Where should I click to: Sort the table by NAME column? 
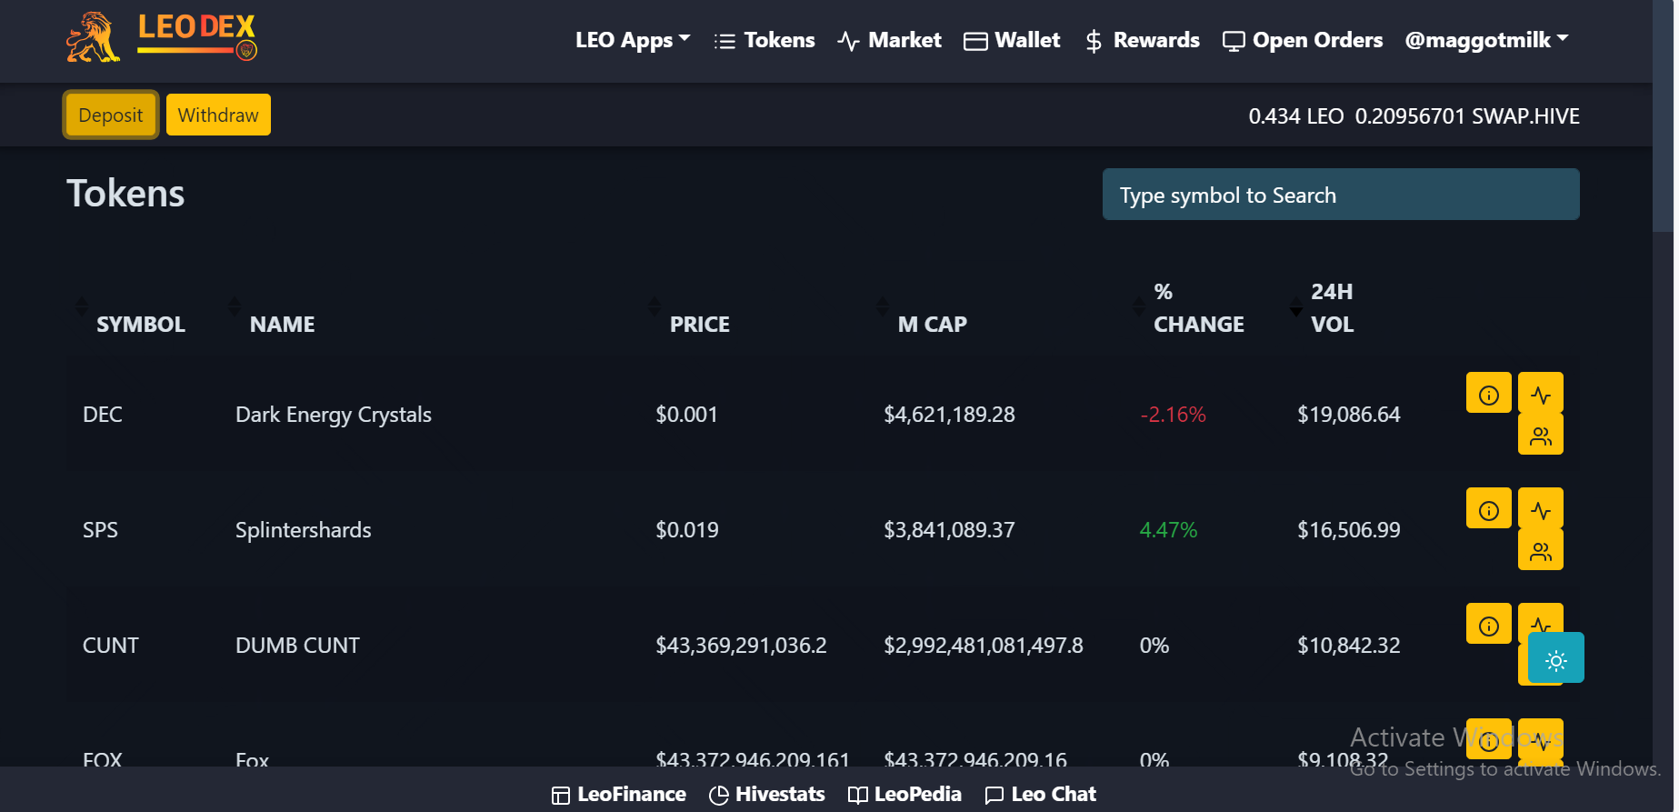point(282,325)
